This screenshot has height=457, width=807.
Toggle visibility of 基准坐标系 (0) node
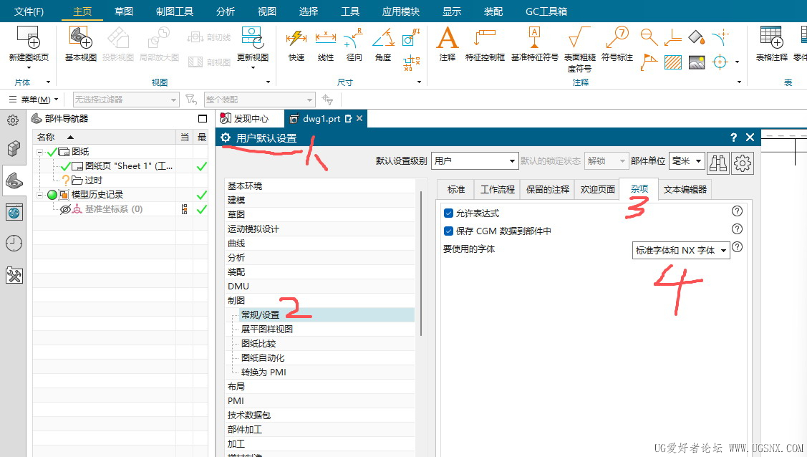[65, 209]
